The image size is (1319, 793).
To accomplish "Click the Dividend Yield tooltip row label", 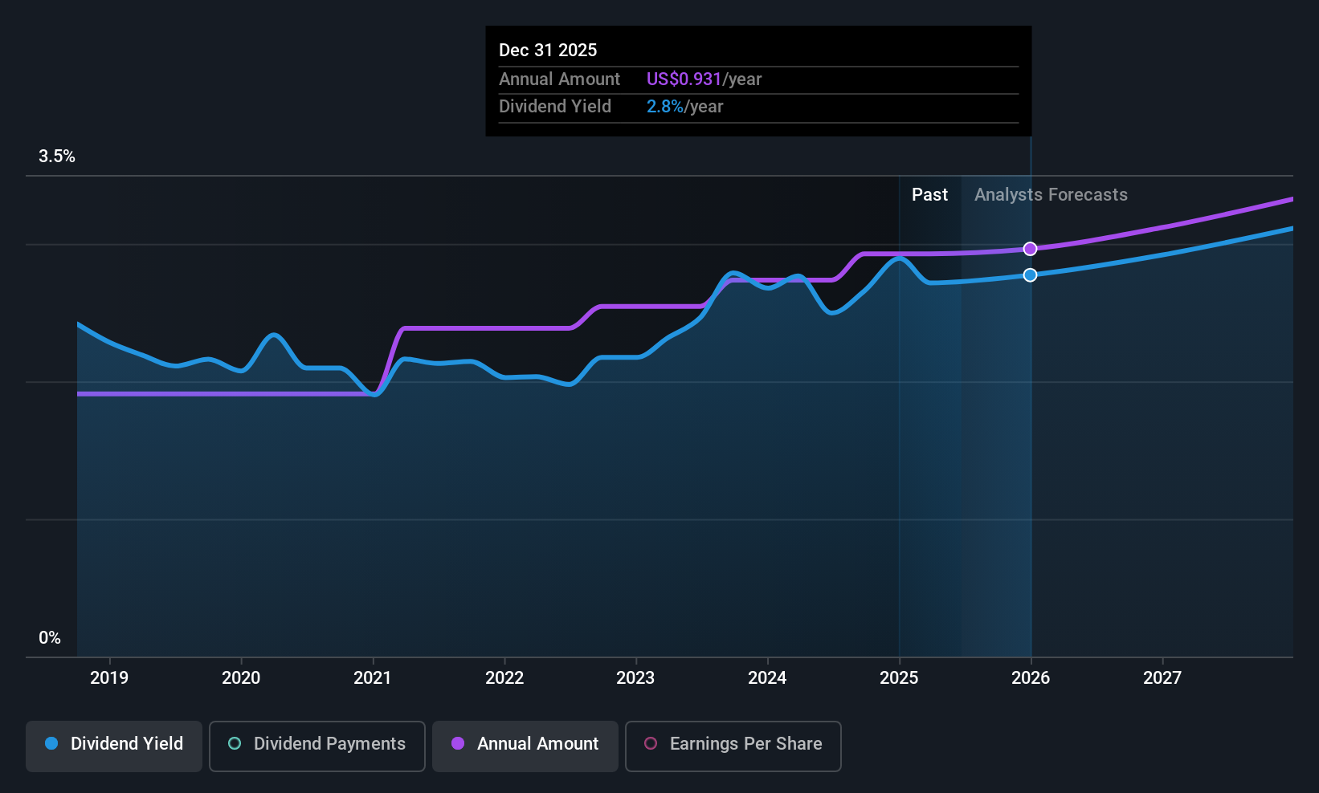I will (555, 106).
